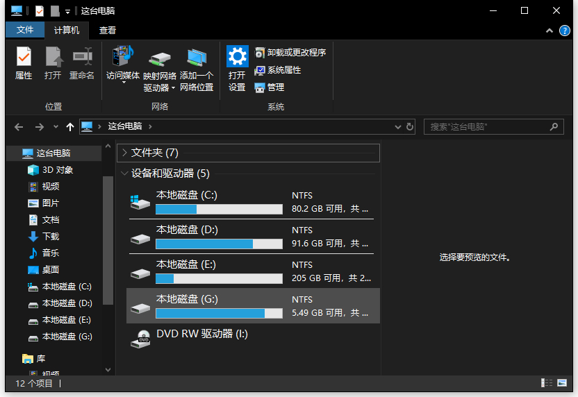Select 本地磁盘 (E:) drive in main list

pos(253,271)
